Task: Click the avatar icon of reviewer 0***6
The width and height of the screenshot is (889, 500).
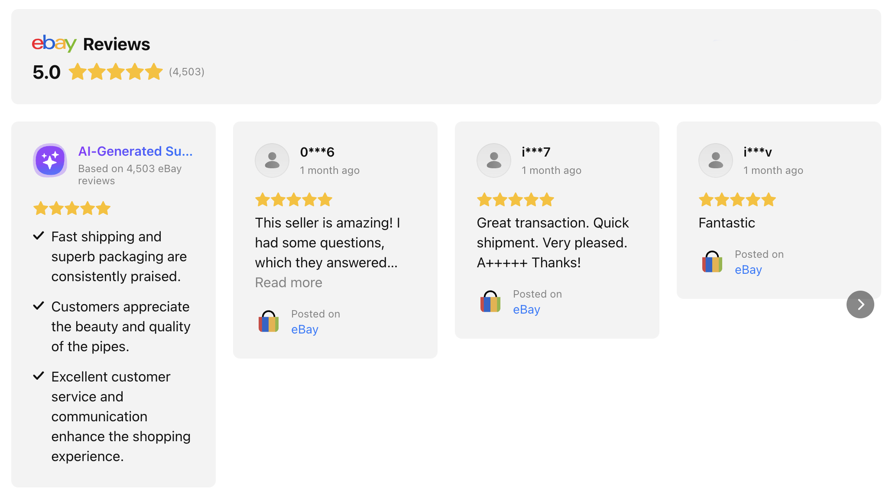Action: 272,160
